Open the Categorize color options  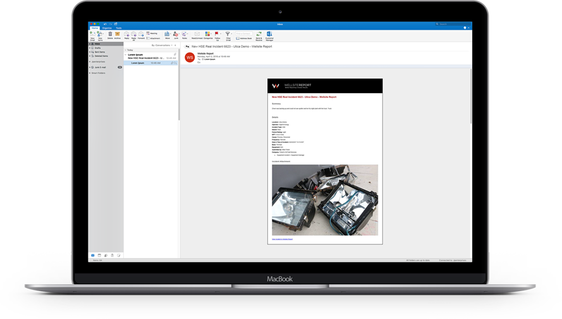coord(208,34)
